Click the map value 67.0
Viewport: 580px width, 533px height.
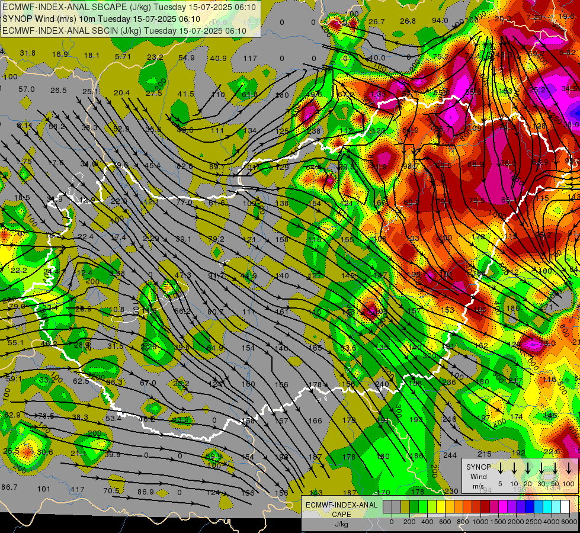click(148, 383)
